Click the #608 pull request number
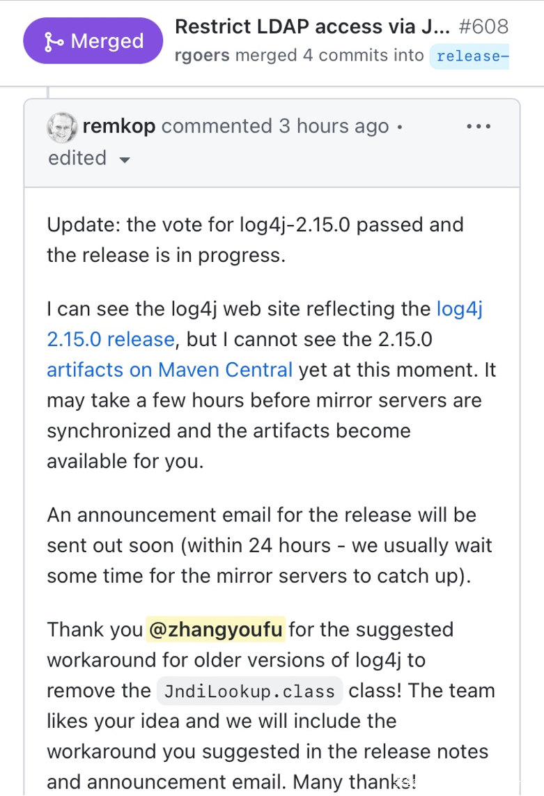The width and height of the screenshot is (544, 796). pyautogui.click(x=484, y=27)
